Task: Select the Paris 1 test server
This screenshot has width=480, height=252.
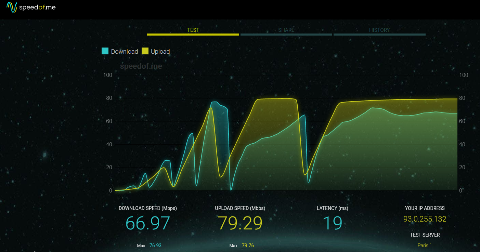Action: coord(425,246)
